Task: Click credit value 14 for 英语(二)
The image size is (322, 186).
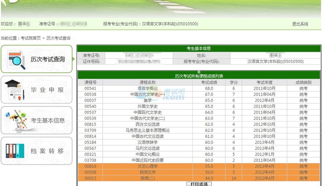Action: click(x=234, y=178)
